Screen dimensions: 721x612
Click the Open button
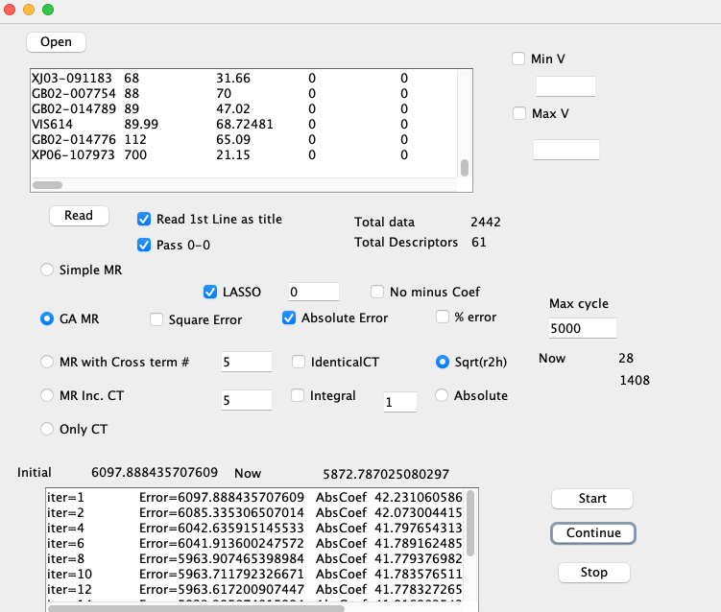pos(56,42)
